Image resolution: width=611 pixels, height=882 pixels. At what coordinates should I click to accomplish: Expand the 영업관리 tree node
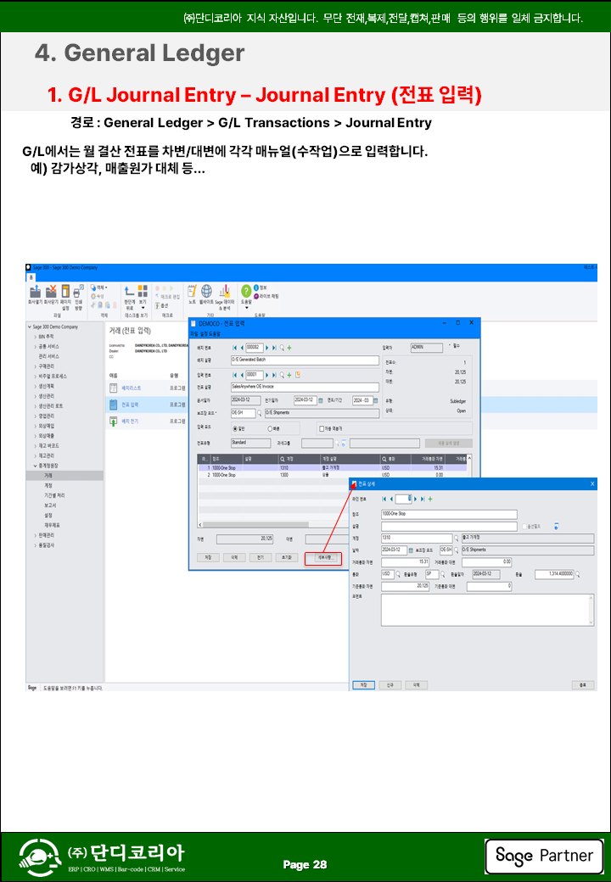coord(36,416)
